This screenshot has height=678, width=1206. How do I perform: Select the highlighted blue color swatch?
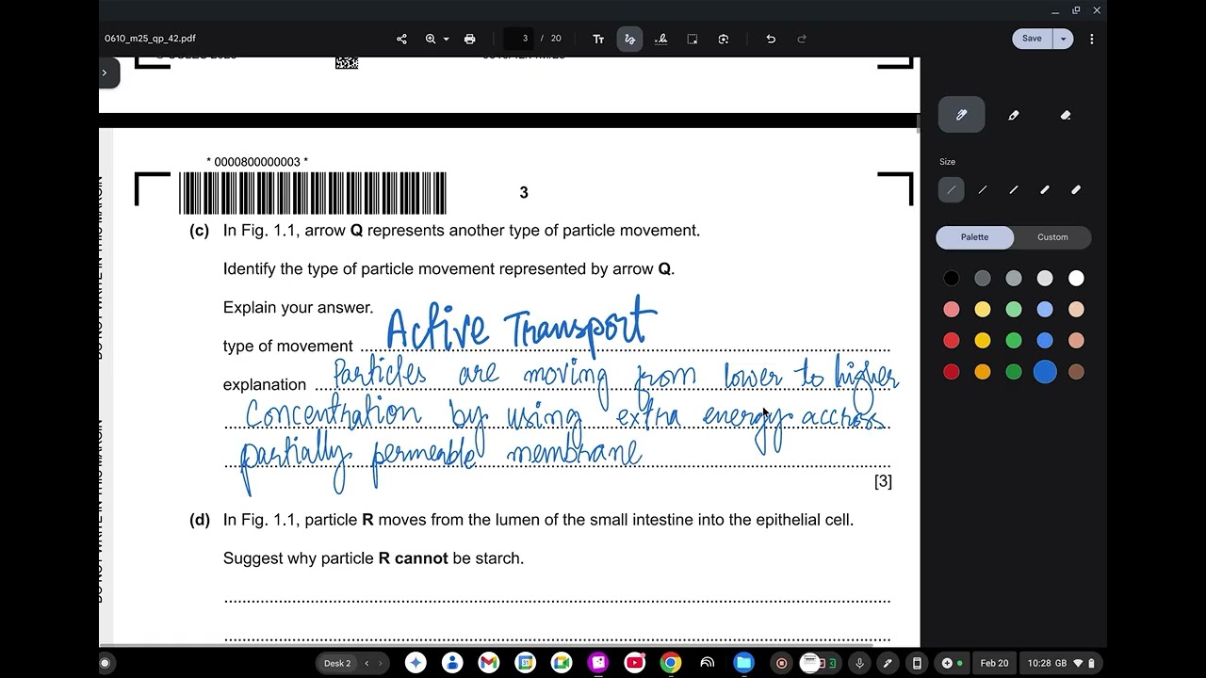click(x=1045, y=372)
